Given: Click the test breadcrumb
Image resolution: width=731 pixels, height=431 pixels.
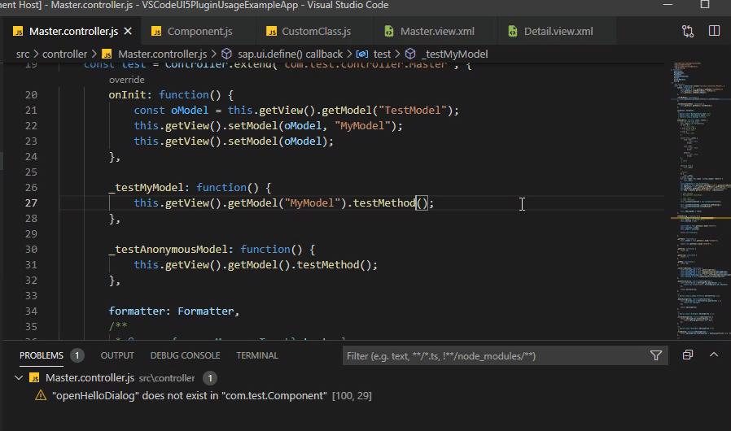Looking at the screenshot, I should (x=382, y=54).
